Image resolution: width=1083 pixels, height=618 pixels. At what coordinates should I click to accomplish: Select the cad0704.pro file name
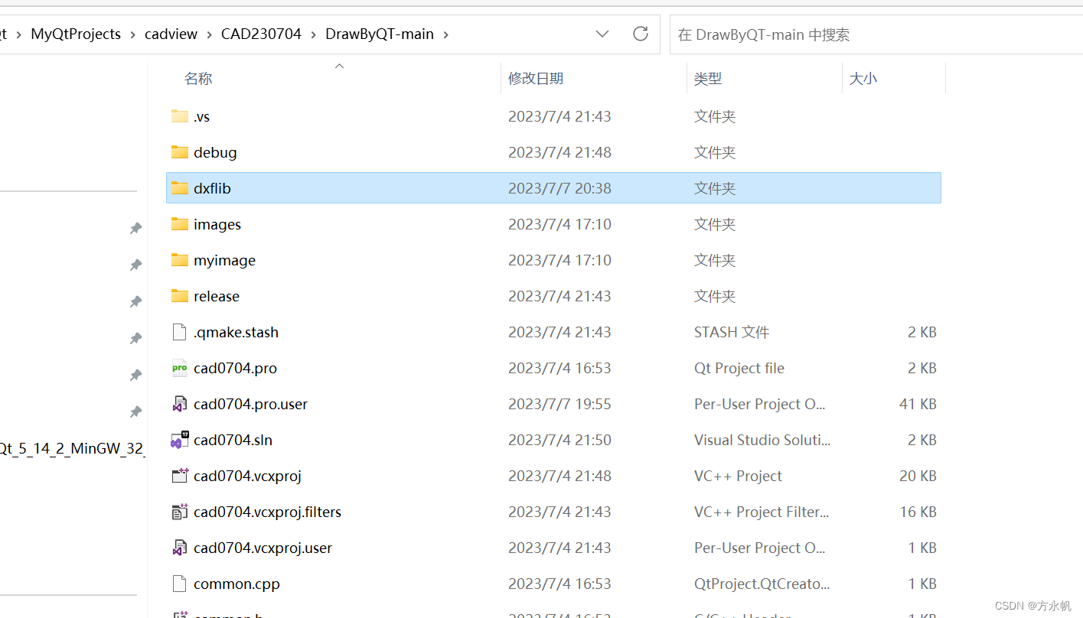coord(235,368)
